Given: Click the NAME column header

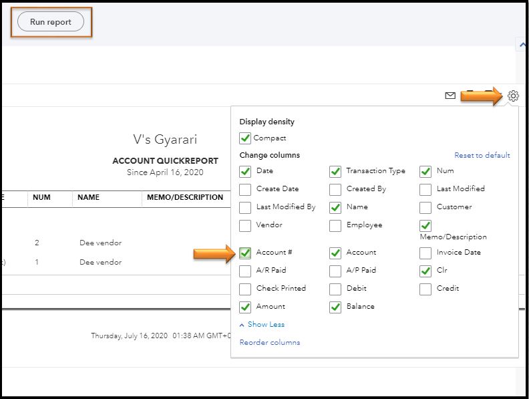Looking at the screenshot, I should (88, 198).
